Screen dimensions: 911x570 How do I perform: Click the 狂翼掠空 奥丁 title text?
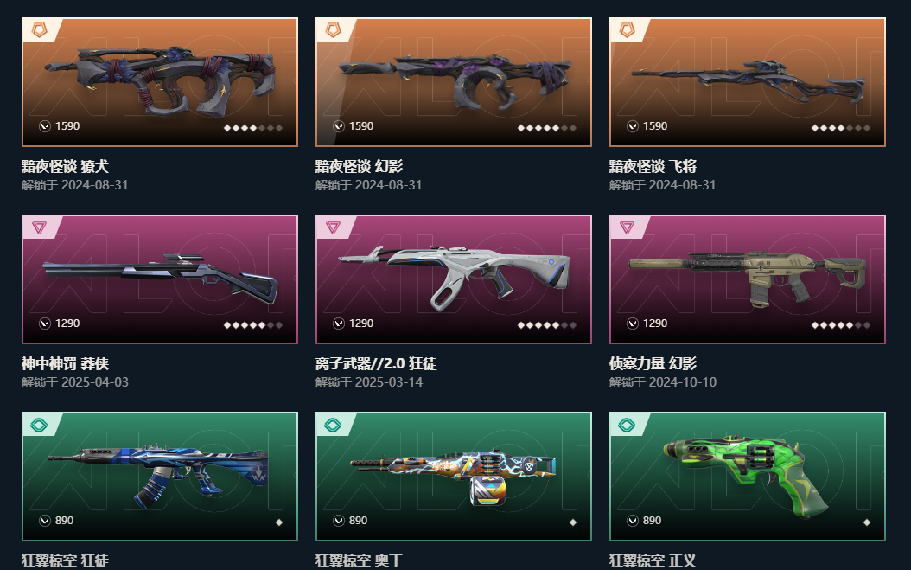pos(359,560)
